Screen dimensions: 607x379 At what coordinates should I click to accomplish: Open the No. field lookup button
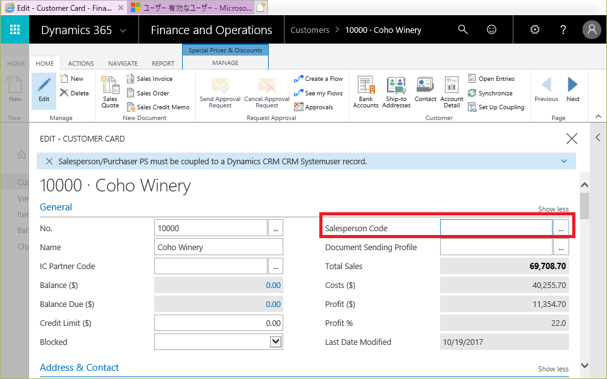pos(276,228)
